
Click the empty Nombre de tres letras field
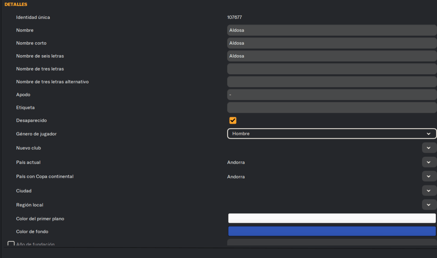pyautogui.click(x=331, y=69)
